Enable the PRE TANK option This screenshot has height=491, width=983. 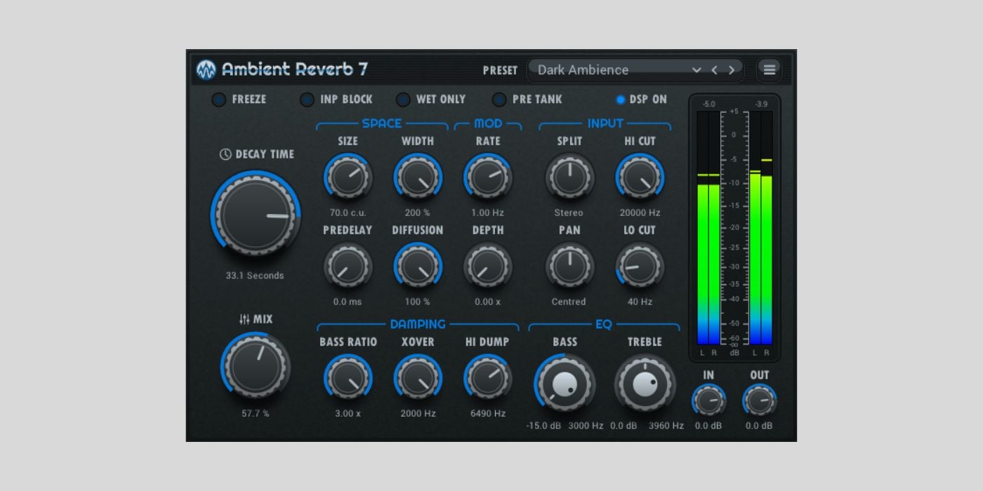499,100
